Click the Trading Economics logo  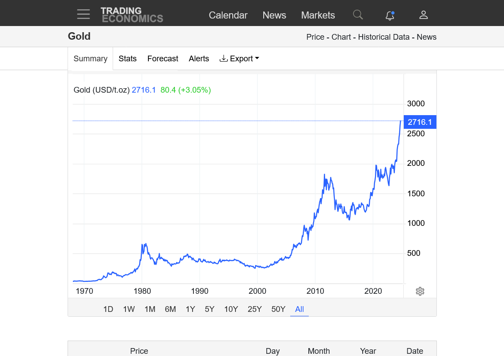pyautogui.click(x=132, y=15)
